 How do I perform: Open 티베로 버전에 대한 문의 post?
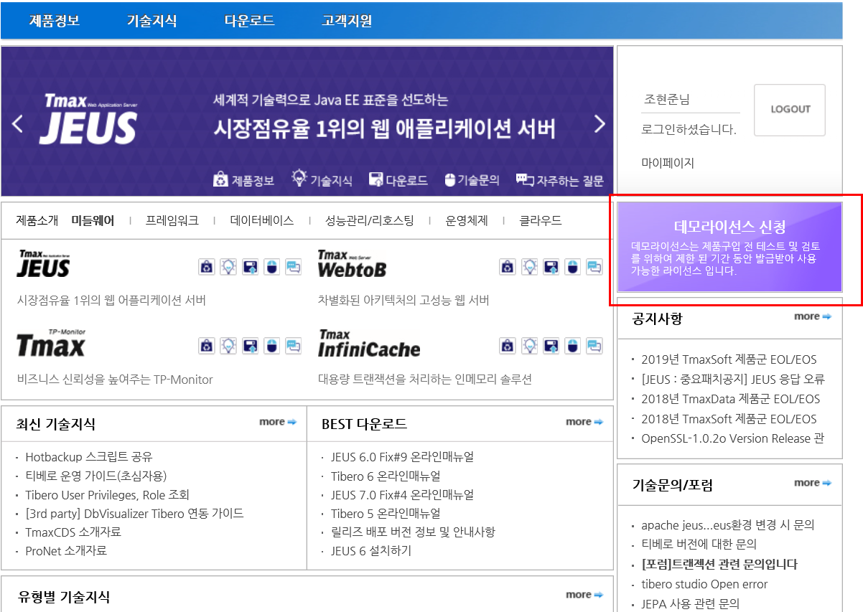click(x=699, y=545)
